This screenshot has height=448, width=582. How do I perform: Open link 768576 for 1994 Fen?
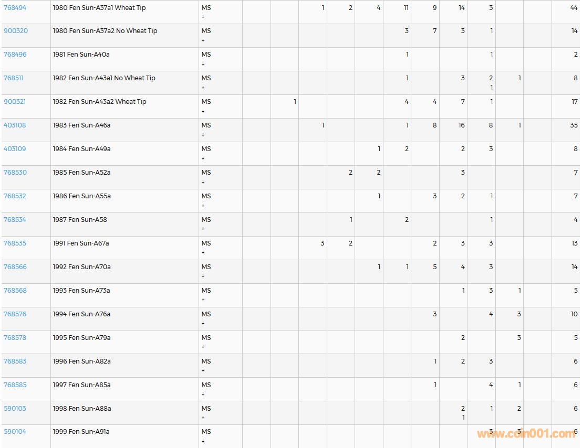(15, 314)
